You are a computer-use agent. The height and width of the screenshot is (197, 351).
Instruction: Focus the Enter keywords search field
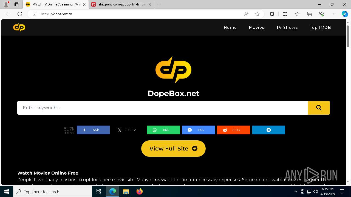click(162, 108)
